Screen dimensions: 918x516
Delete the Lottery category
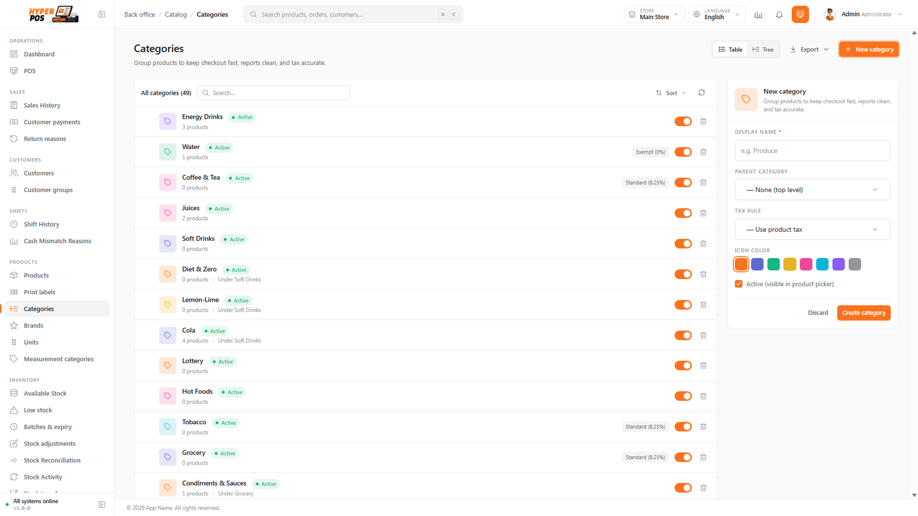[703, 366]
